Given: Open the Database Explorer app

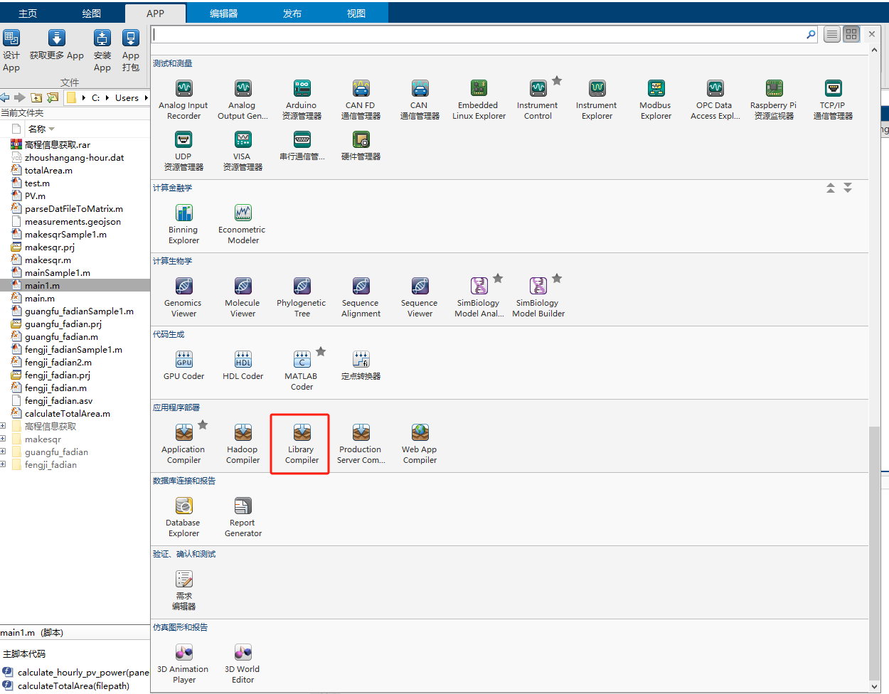Looking at the screenshot, I should click(183, 517).
